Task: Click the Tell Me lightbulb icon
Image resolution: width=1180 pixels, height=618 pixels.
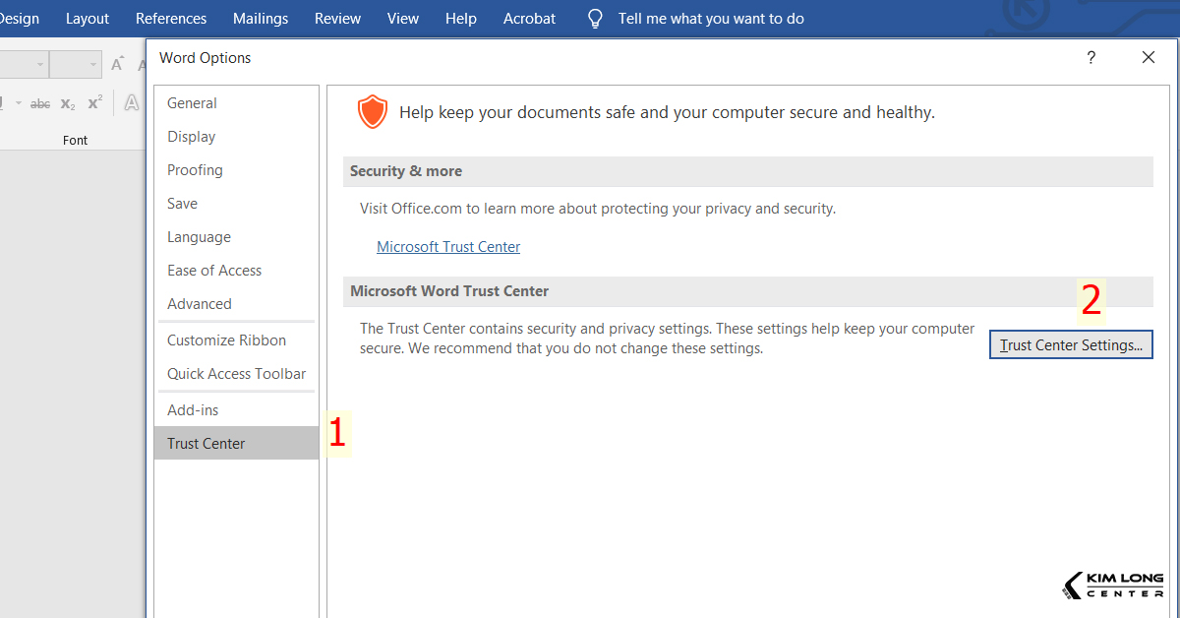Action: pyautogui.click(x=594, y=18)
